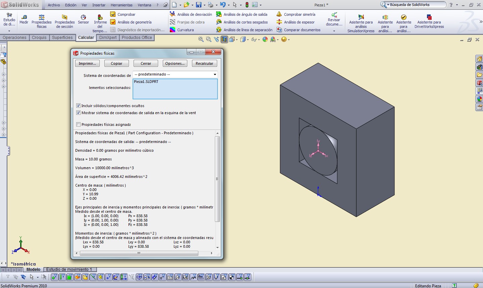483x288 pixels.
Task: Click the Edit appearance color sphere icon
Action: click(265, 40)
